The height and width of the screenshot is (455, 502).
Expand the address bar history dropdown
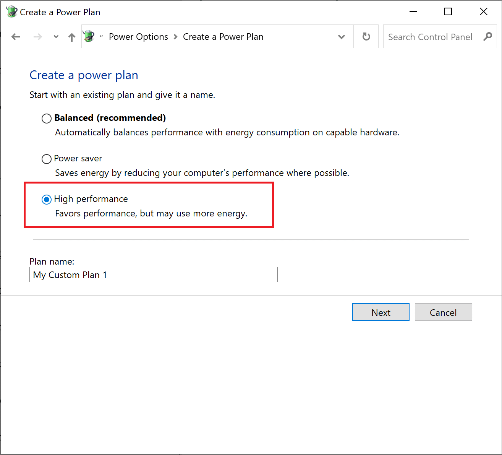[x=342, y=37]
